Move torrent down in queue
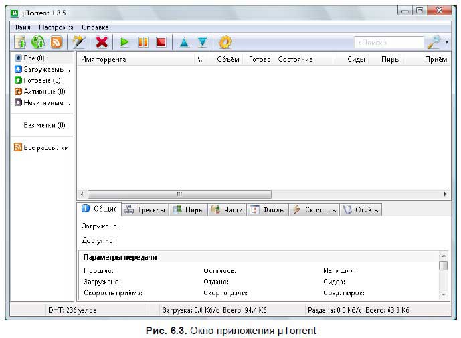This screenshot has height=338, width=461. 202,42
